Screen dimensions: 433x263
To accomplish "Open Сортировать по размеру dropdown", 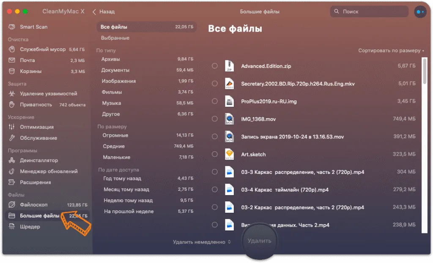I will [391, 51].
